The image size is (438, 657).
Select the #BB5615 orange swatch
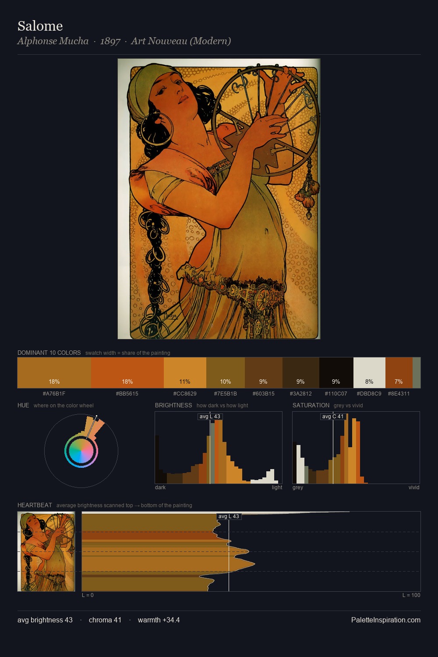pos(127,373)
